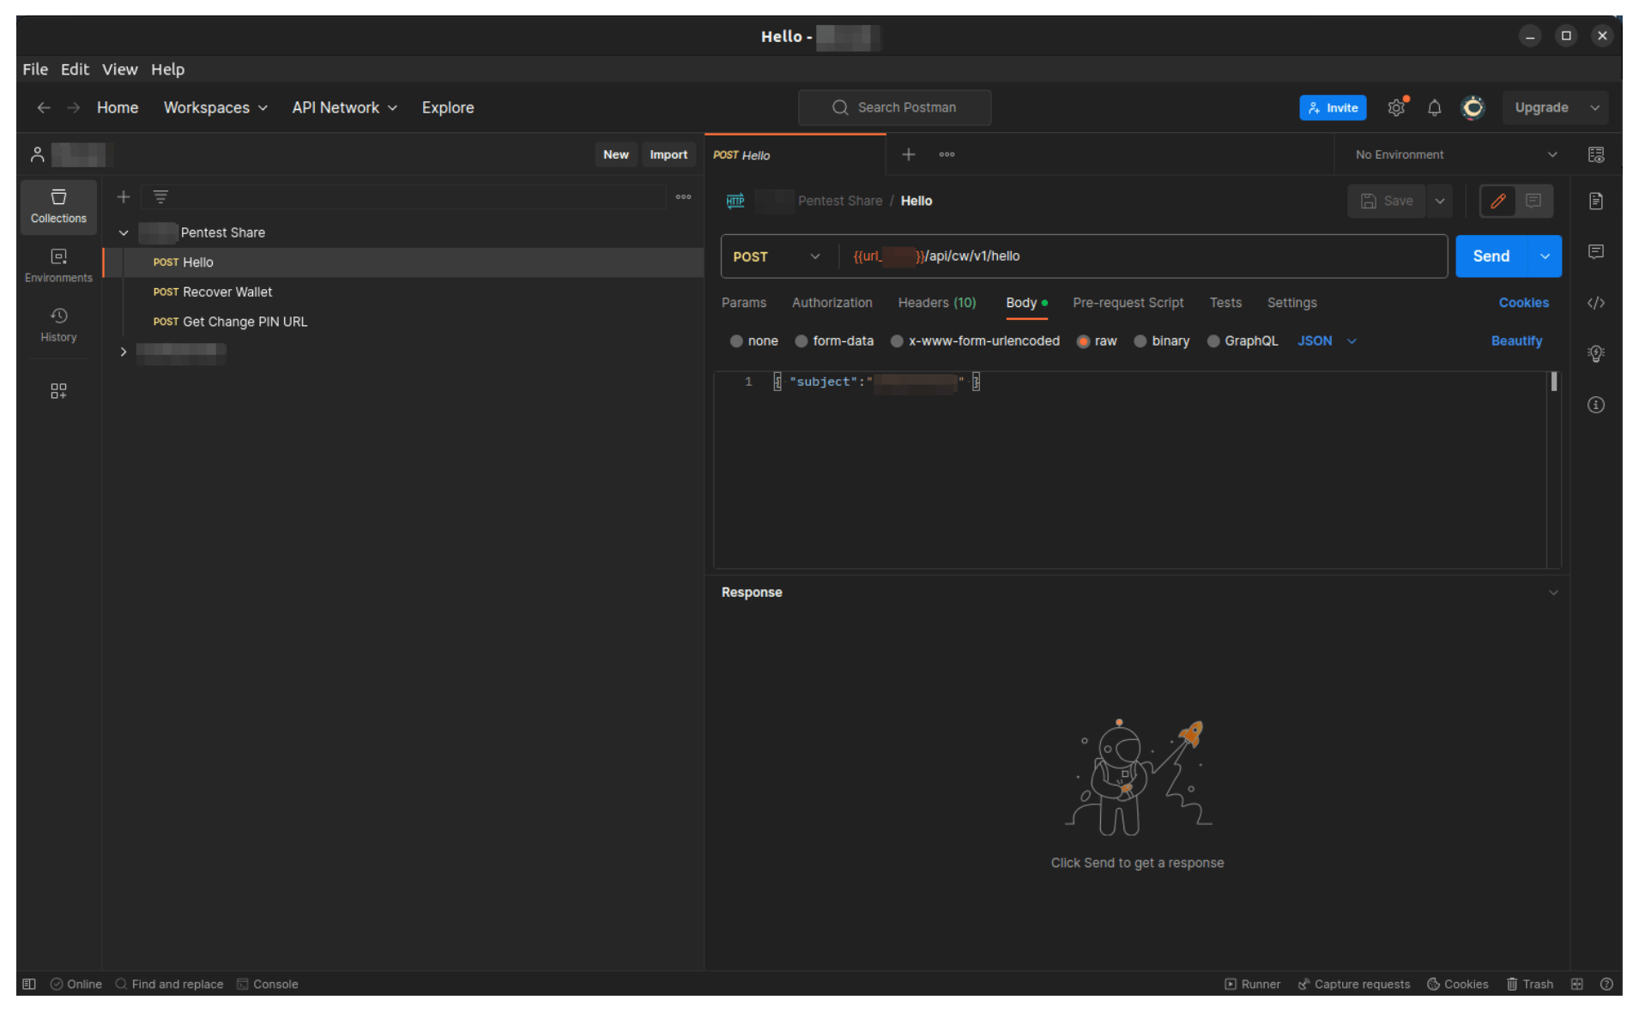This screenshot has height=1012, width=1639.
Task: Switch to the Headers (10) tab
Action: (x=937, y=303)
